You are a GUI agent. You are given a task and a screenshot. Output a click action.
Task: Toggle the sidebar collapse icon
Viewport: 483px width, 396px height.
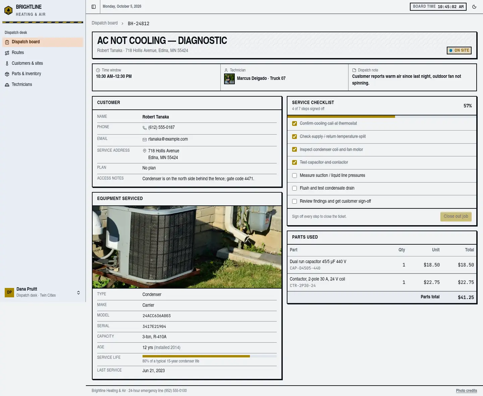click(94, 7)
